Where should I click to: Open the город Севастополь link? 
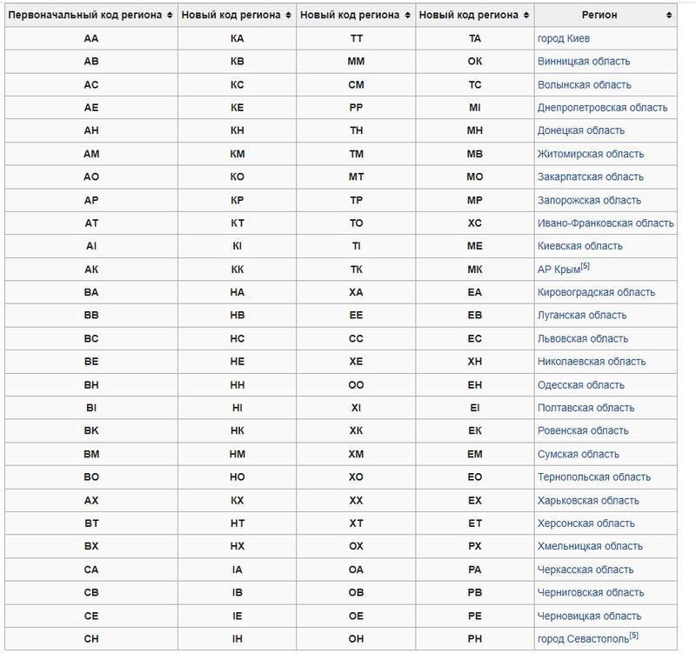click(582, 639)
